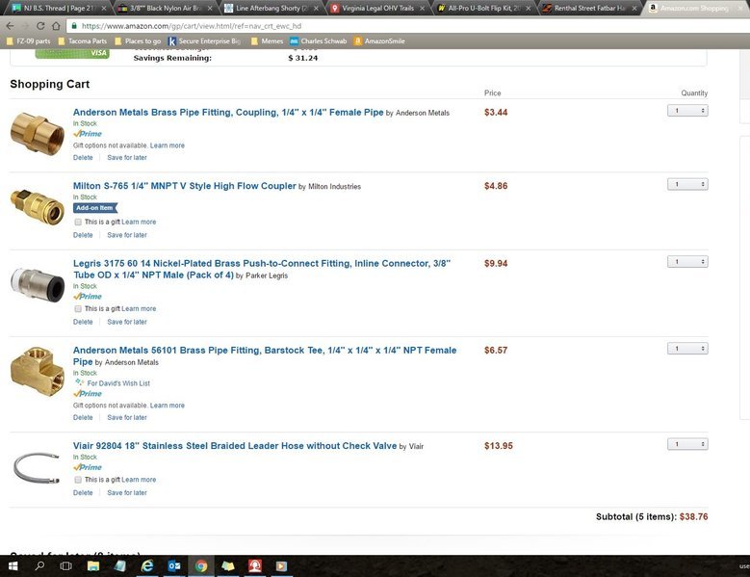Open quantity dropdown for Barstock Tee
Screen dimensions: 750x577
[687, 349]
